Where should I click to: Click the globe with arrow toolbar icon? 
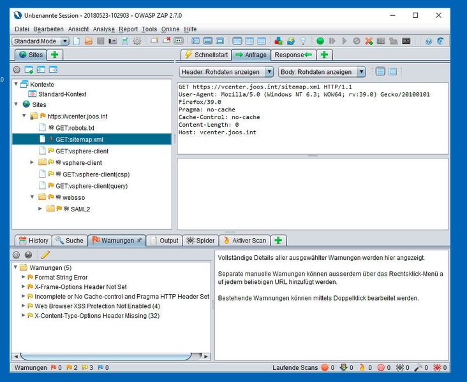click(291, 41)
